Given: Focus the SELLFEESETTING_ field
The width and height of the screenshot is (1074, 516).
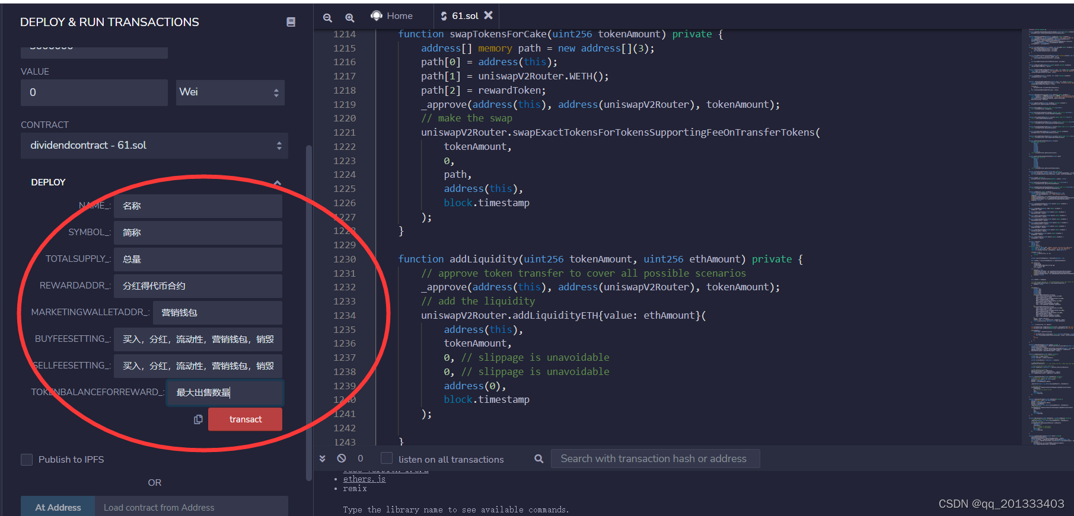Looking at the screenshot, I should tap(198, 366).
